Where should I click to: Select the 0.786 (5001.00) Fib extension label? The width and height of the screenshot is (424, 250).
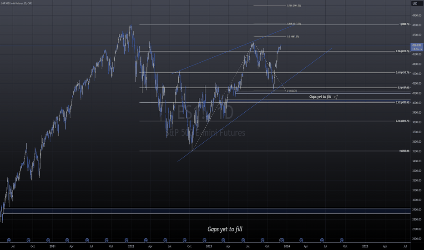point(294,5)
